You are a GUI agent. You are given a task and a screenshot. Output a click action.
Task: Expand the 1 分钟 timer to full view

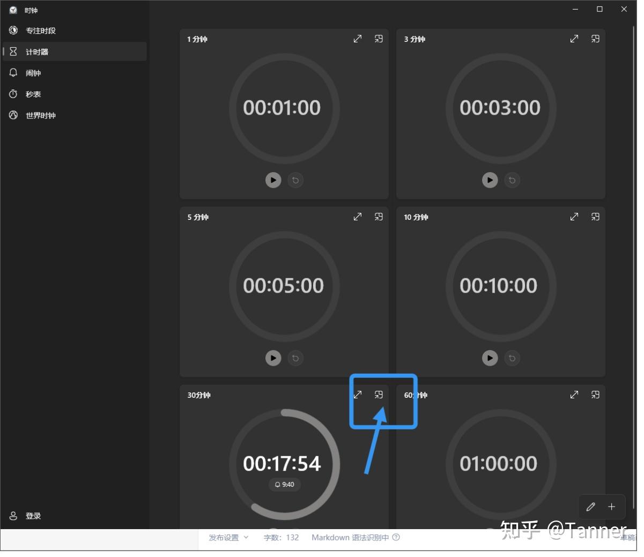coord(358,39)
